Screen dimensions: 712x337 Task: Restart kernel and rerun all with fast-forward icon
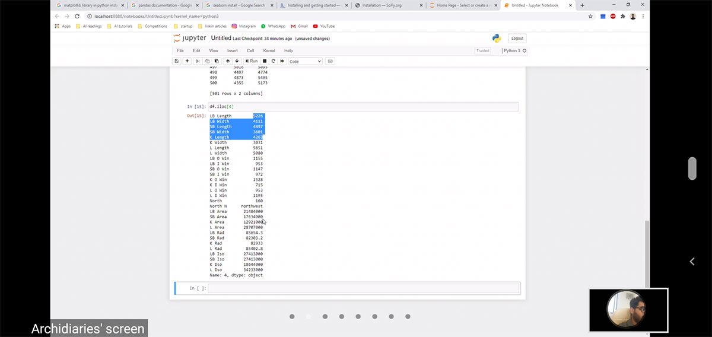[x=282, y=61]
